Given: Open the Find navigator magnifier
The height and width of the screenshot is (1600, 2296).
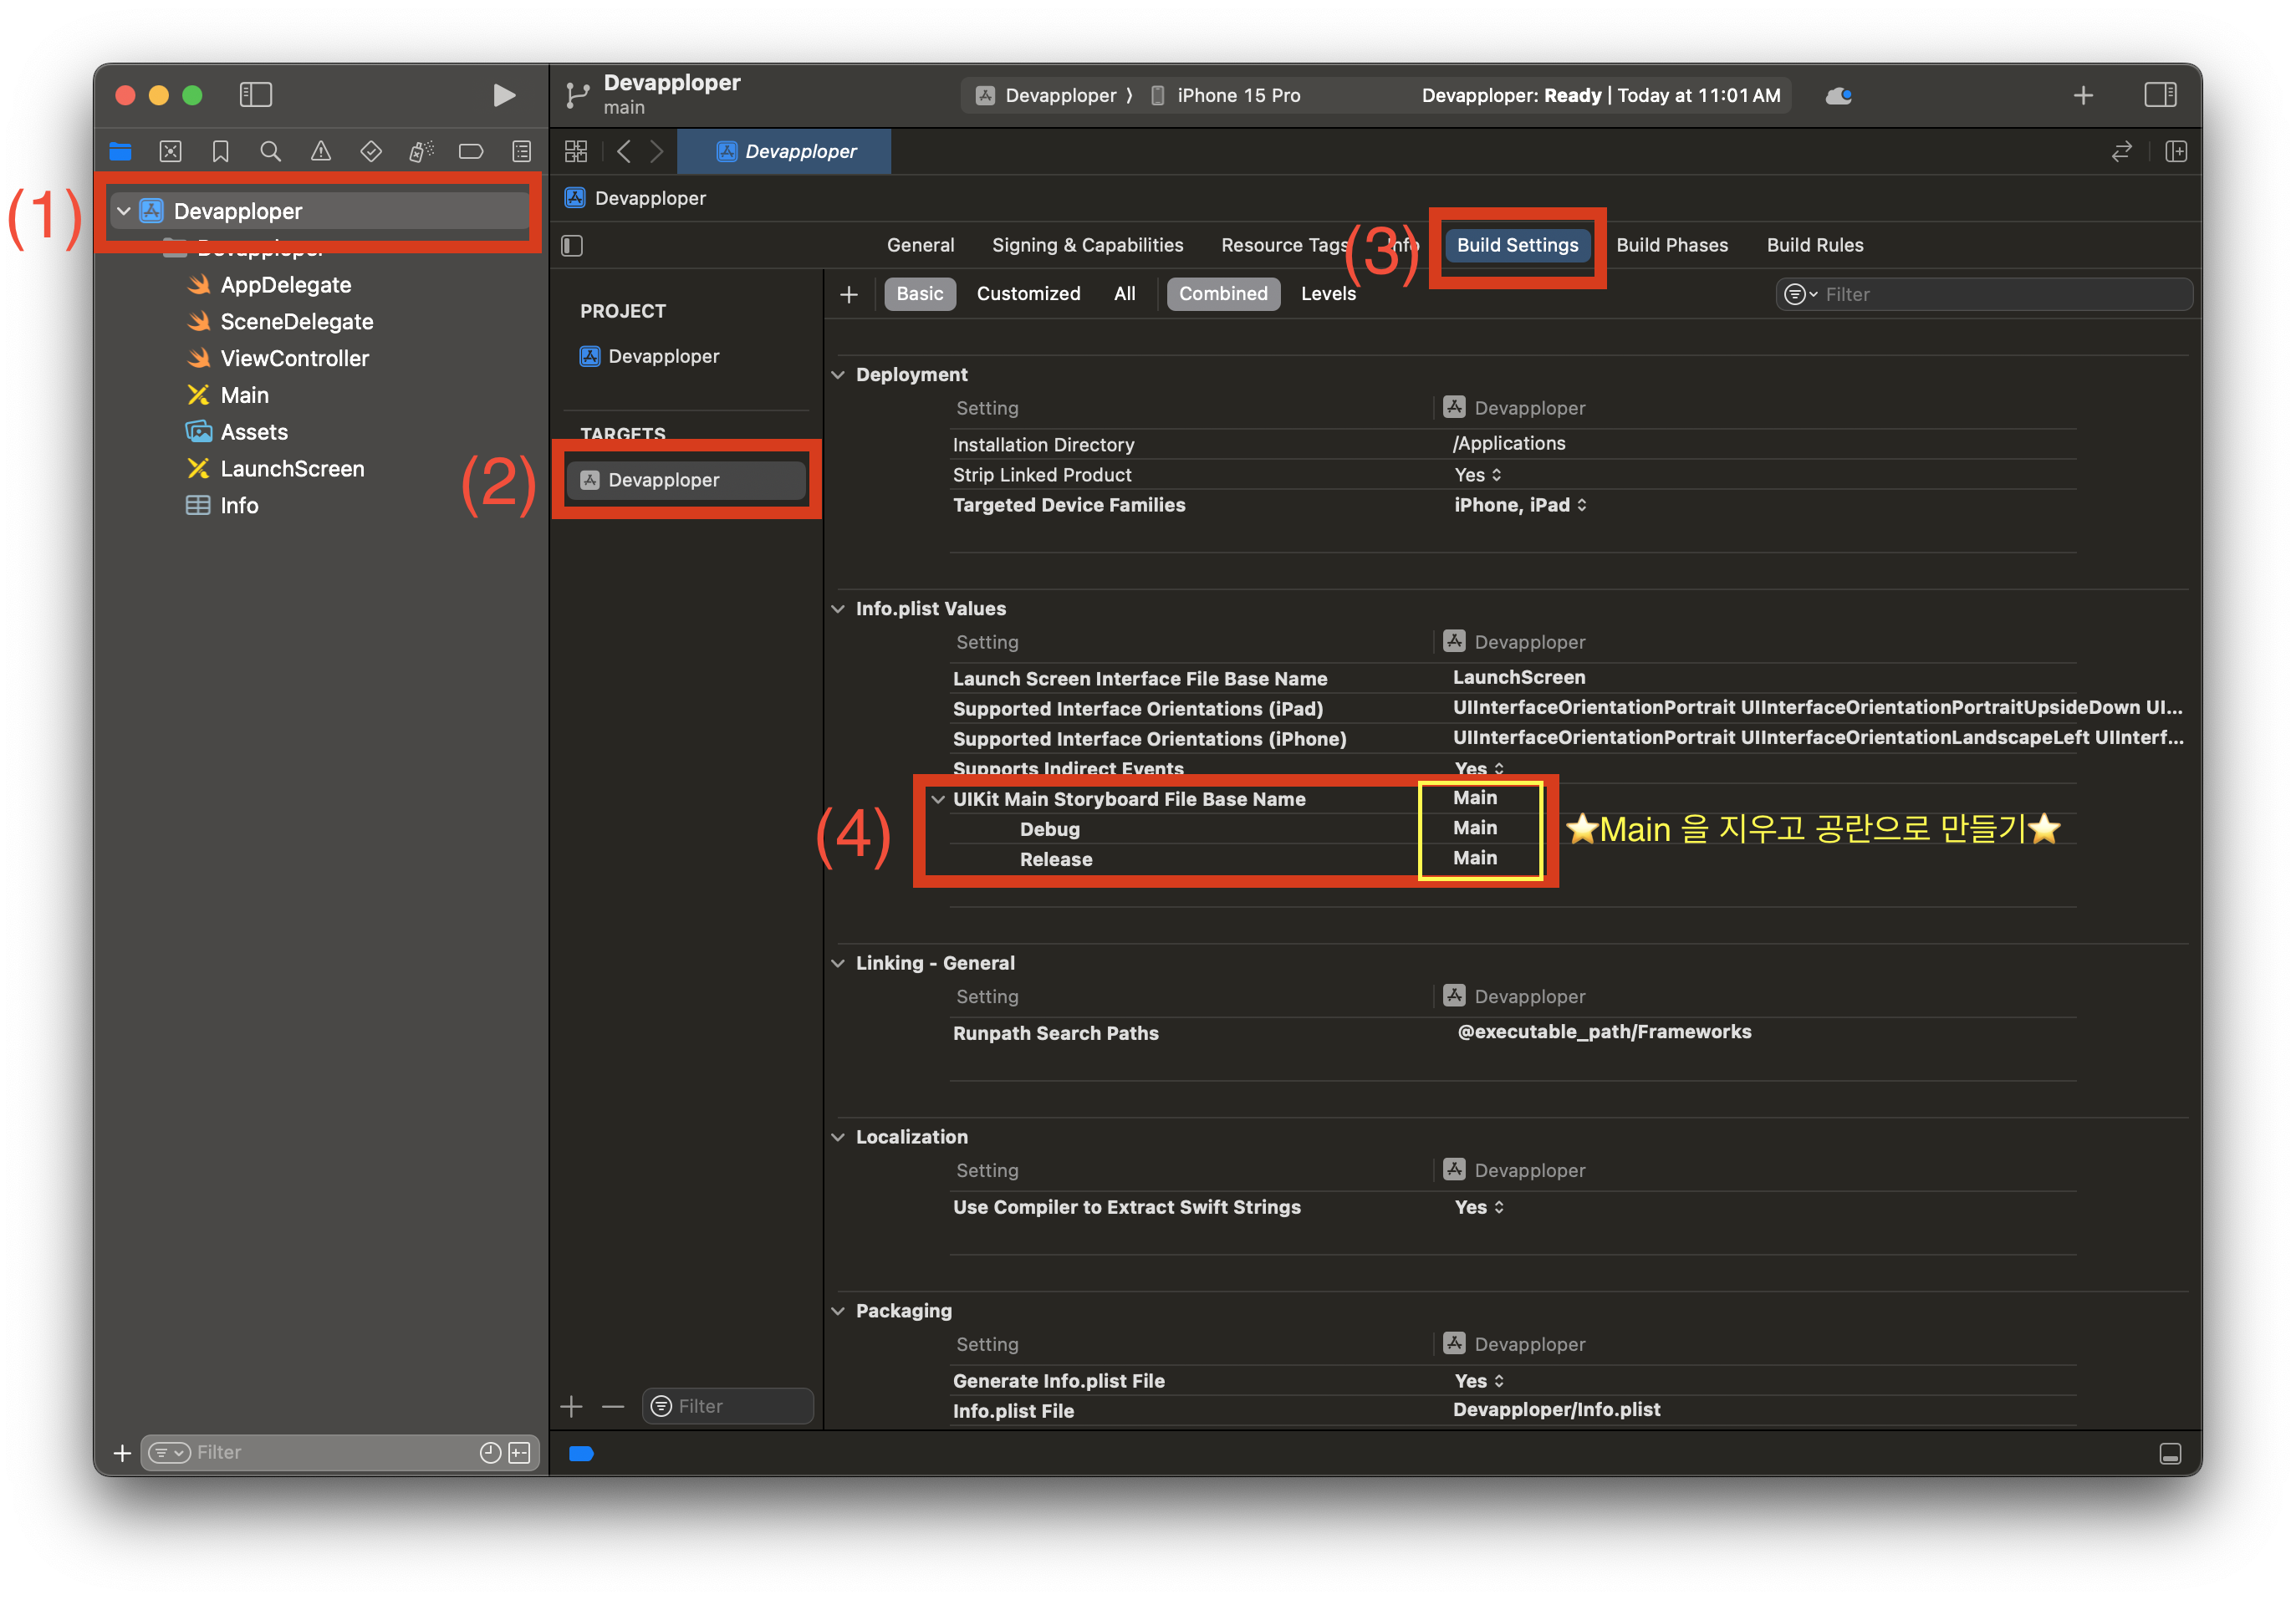Looking at the screenshot, I should point(270,151).
